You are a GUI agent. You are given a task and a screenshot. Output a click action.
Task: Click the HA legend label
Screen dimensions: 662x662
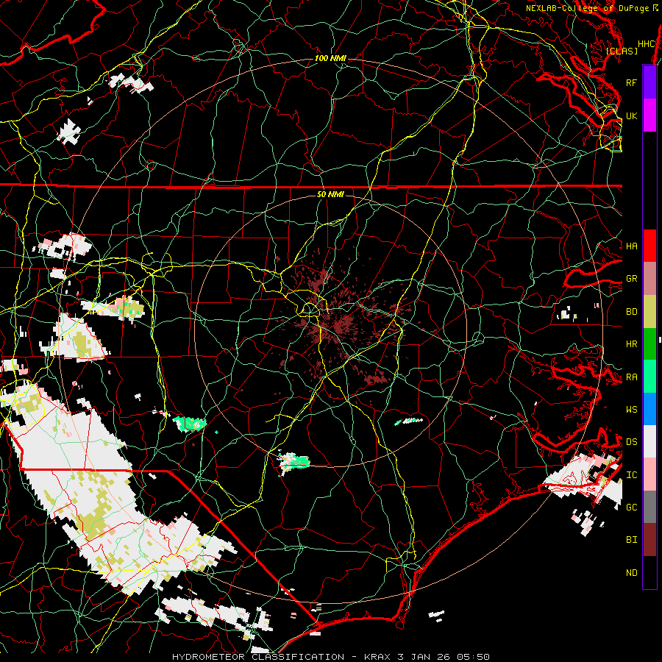coord(632,246)
